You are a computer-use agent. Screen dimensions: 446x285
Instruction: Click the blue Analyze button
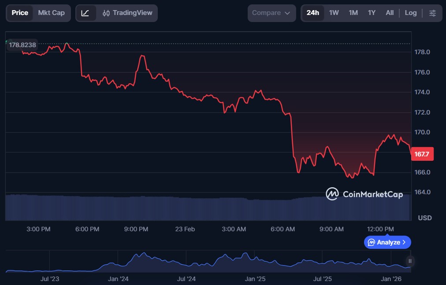(x=387, y=242)
